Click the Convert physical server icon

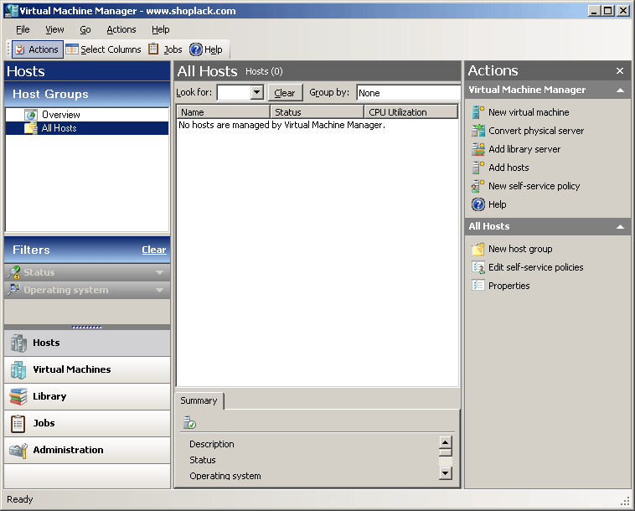point(478,131)
